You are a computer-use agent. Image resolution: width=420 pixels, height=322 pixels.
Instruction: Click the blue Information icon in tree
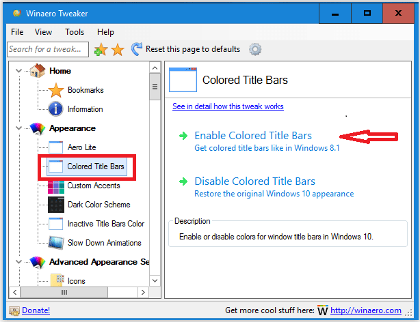pos(55,109)
